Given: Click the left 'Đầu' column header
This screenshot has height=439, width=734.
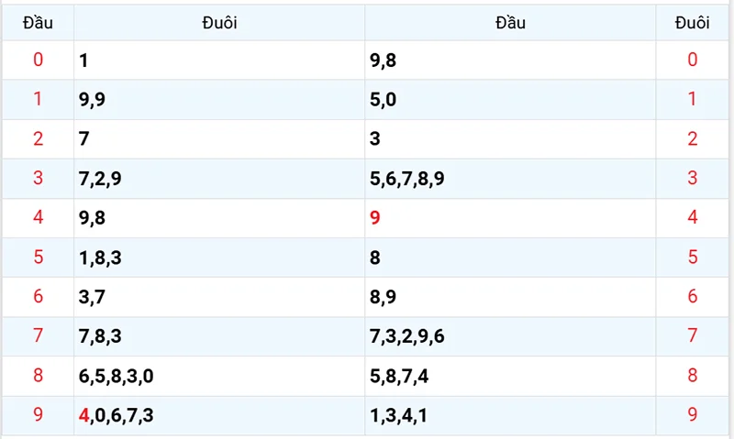Looking at the screenshot, I should tap(38, 23).
